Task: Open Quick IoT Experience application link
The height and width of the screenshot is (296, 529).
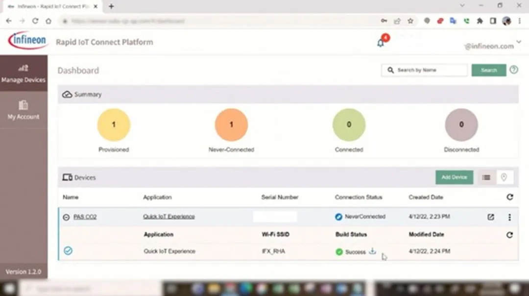Action: [168, 216]
